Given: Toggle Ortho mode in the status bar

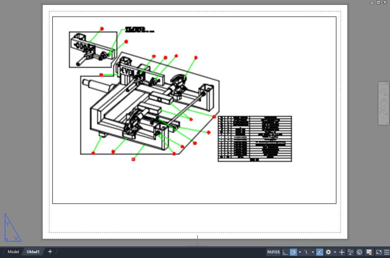Looking at the screenshot, I should tap(285, 252).
